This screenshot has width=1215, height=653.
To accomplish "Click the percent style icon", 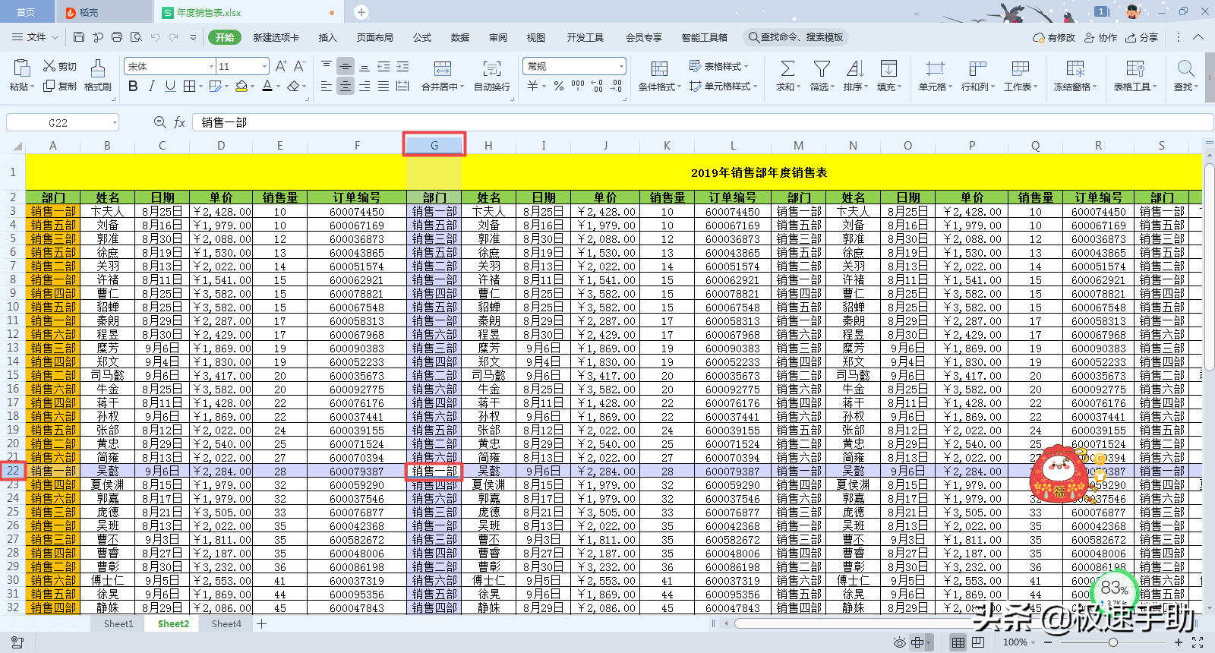I will click(x=558, y=86).
